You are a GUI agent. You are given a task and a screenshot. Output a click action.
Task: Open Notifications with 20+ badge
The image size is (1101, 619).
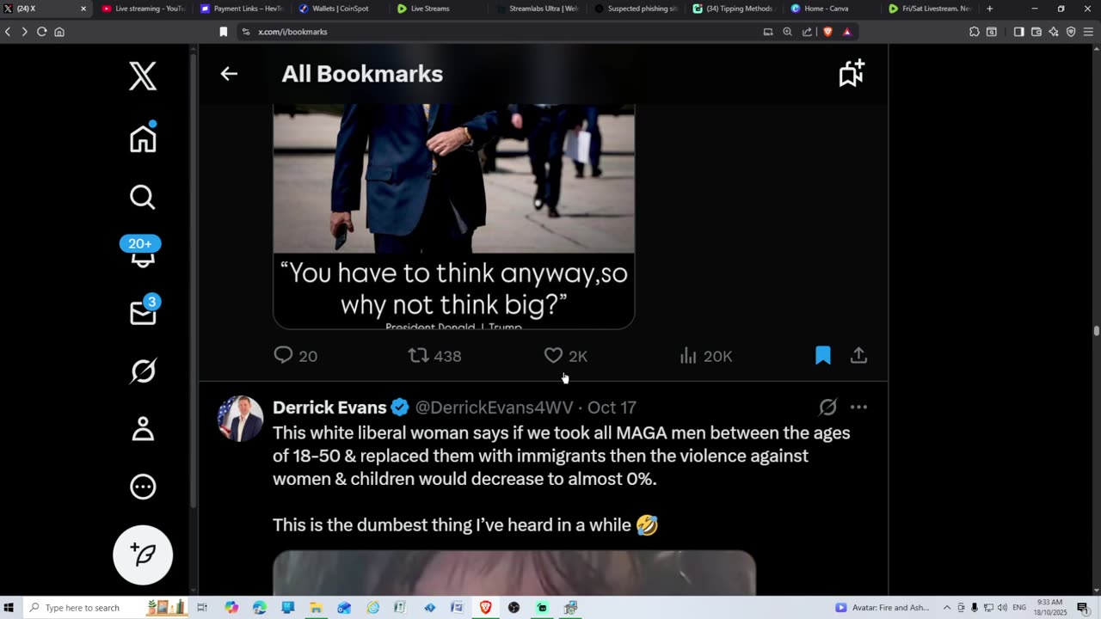click(x=141, y=251)
